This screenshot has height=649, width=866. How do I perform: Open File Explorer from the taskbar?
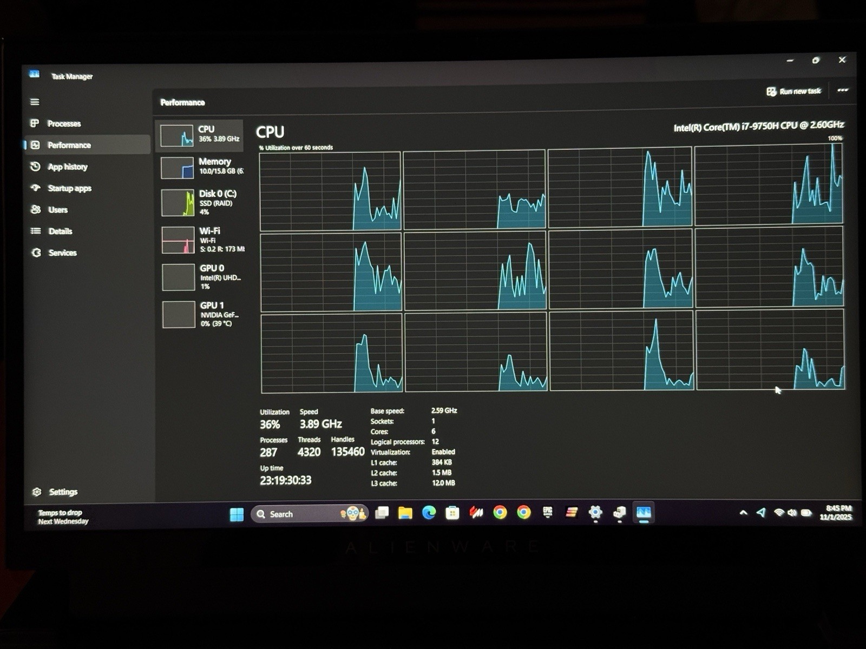tap(405, 513)
